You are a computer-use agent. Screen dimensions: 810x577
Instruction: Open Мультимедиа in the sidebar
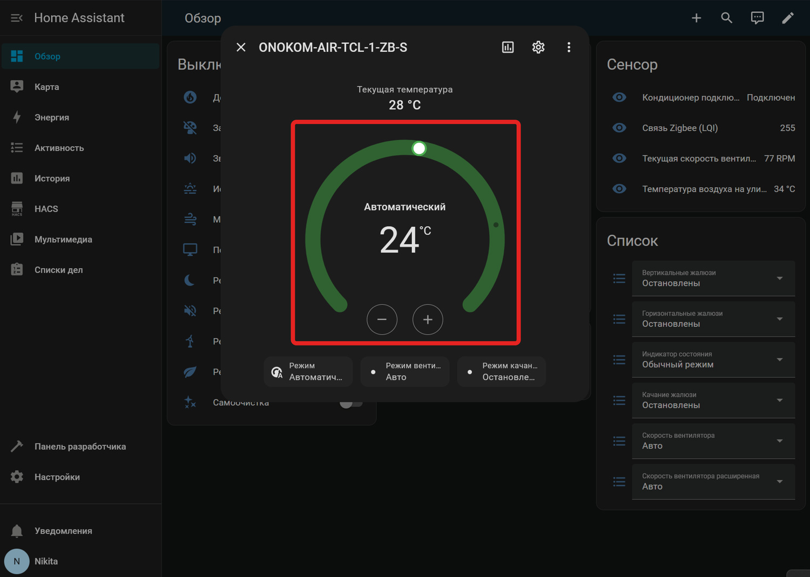coord(80,239)
